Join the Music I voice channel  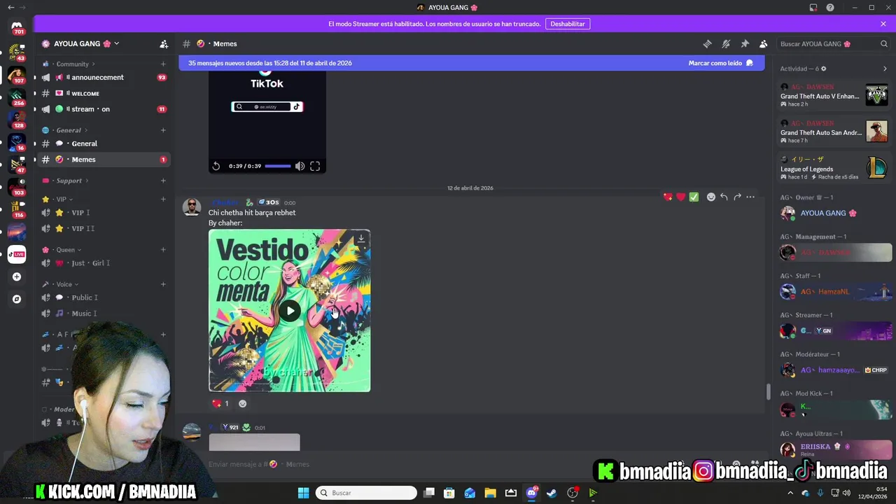tap(104, 314)
